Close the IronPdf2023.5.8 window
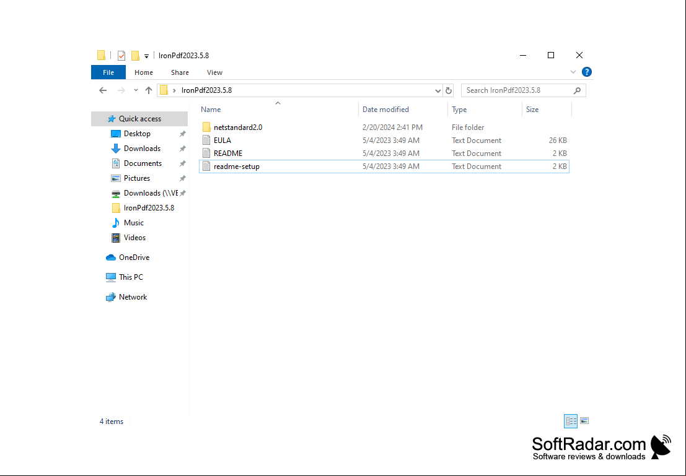Image resolution: width=686 pixels, height=476 pixels. [579, 56]
